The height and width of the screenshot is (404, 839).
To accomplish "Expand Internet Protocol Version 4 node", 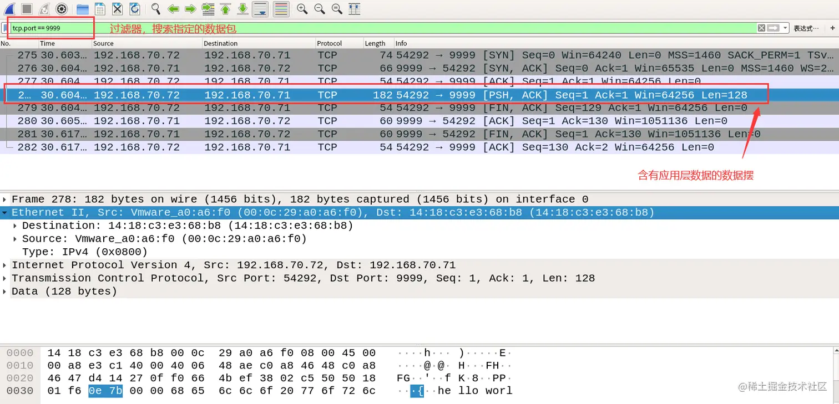I will 6,265.
